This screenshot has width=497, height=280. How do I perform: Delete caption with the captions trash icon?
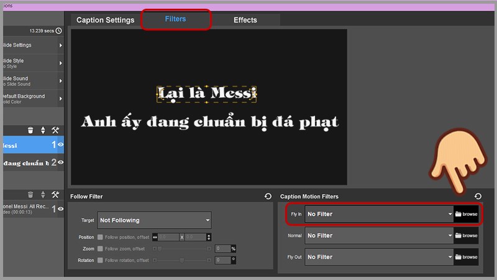tap(30, 130)
